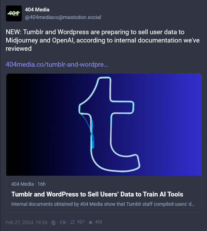207x231 pixels.
Task: Open the Tumblr neon logo preview image
Action: coord(104,125)
